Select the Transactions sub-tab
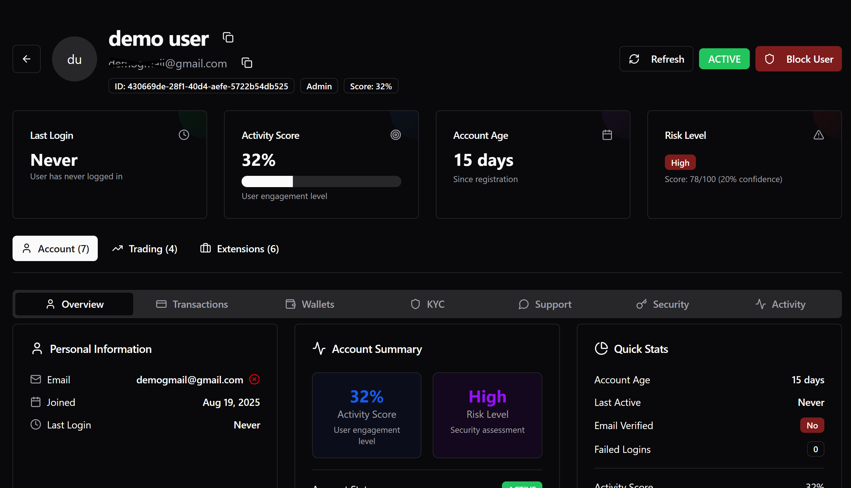Image resolution: width=851 pixels, height=488 pixels. pyautogui.click(x=192, y=304)
